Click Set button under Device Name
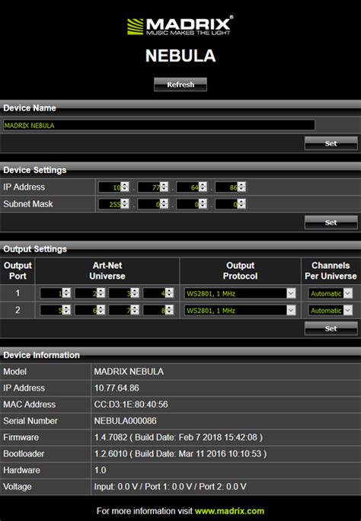The image size is (361, 521). [x=331, y=143]
